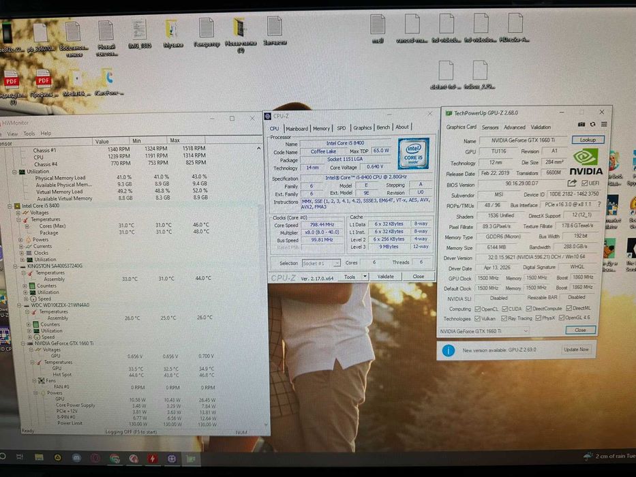Open Discord from the taskbar

(76, 458)
